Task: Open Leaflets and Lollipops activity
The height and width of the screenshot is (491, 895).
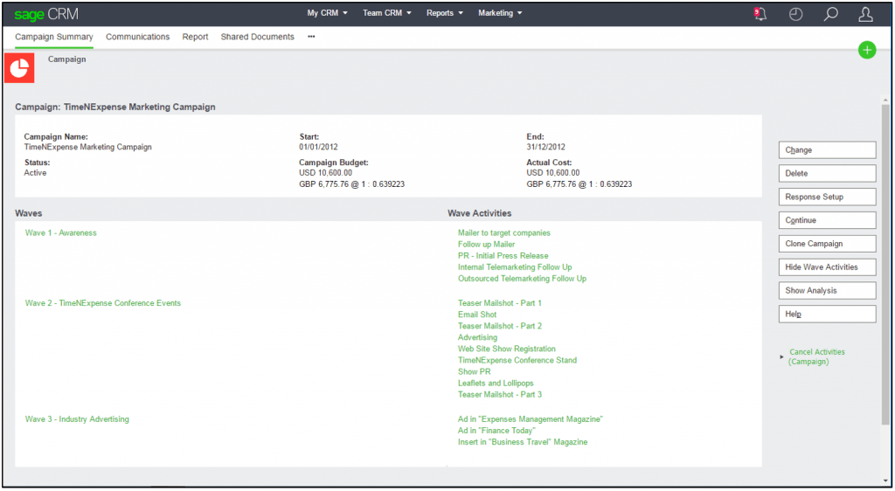Action: (496, 384)
